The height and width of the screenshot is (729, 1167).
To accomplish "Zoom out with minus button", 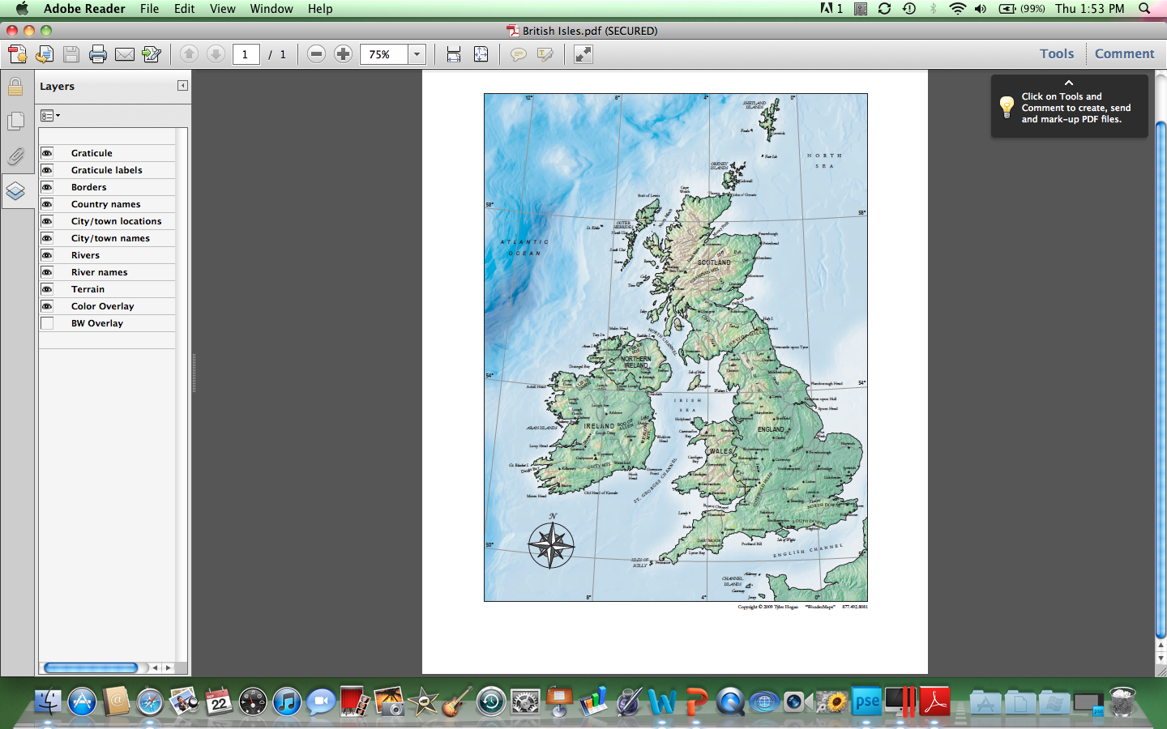I will point(317,54).
